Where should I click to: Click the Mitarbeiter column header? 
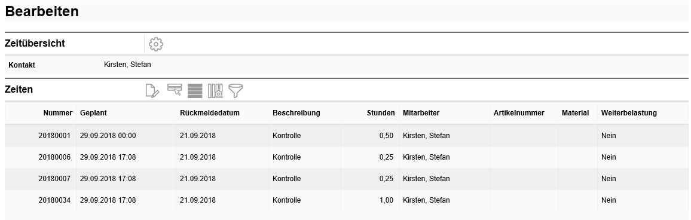pyautogui.click(x=421, y=113)
